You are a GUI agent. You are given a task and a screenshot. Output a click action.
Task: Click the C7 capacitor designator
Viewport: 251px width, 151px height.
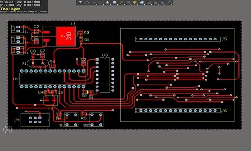coord(42,51)
